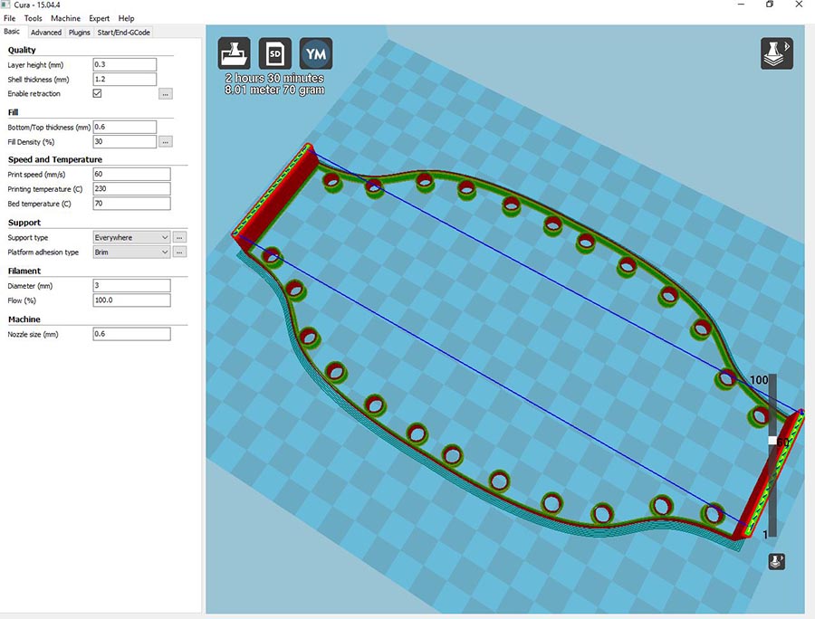815x619 pixels.
Task: Click the 'Machine' section heading
Action: [x=24, y=319]
